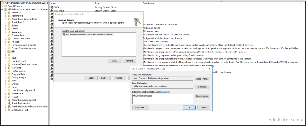Sort list by Name column header
Viewport: 306px width, 126px height.
54,3
